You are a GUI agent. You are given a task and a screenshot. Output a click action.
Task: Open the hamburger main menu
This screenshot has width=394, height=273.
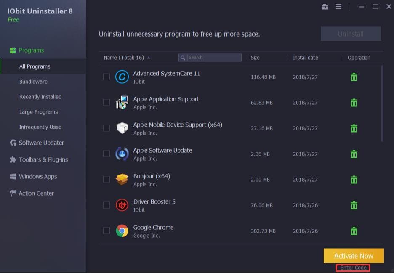click(338, 7)
